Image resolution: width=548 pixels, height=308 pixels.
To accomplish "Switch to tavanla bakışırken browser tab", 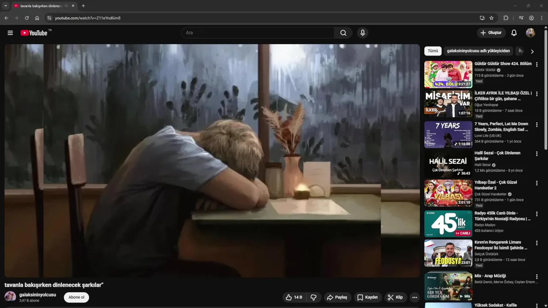I will tap(41, 6).
